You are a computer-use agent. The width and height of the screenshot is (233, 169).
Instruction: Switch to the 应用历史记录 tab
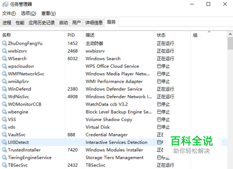(41, 23)
